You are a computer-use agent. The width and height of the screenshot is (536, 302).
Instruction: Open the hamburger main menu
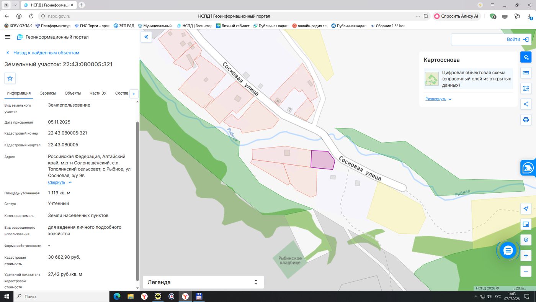[8, 37]
